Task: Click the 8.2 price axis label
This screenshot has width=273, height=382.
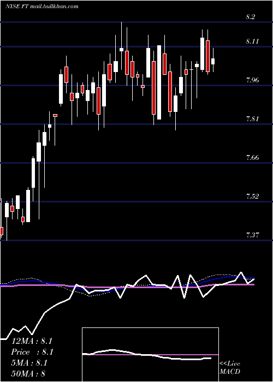Action: pyautogui.click(x=251, y=17)
